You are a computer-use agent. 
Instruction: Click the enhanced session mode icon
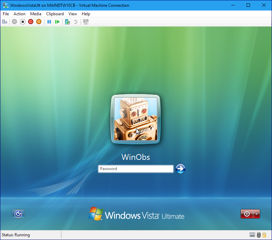coord(85,21)
